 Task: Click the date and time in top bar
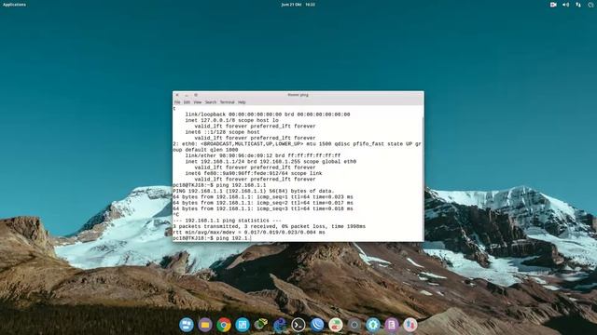pos(298,5)
